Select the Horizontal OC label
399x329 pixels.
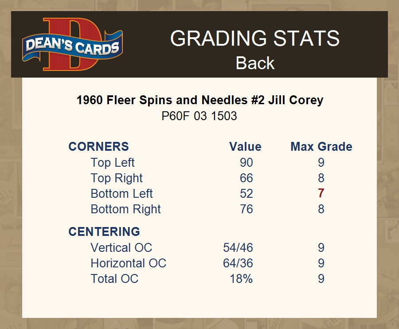[x=128, y=263]
